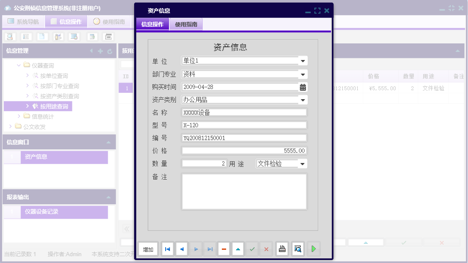Select the search/magnifier tool in the toolbar

(x=9, y=36)
